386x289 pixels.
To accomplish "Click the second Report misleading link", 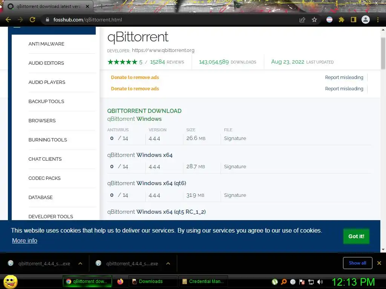I will click(x=344, y=89).
